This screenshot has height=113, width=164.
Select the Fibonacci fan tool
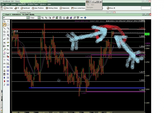tap(4, 39)
